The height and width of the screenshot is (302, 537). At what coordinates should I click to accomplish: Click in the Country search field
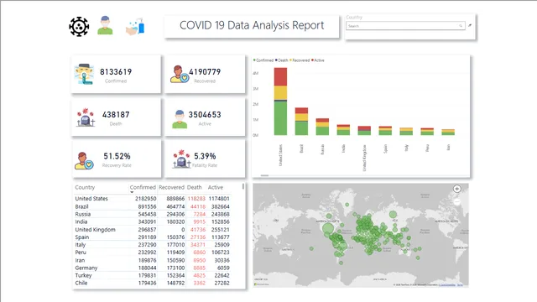coord(405,26)
